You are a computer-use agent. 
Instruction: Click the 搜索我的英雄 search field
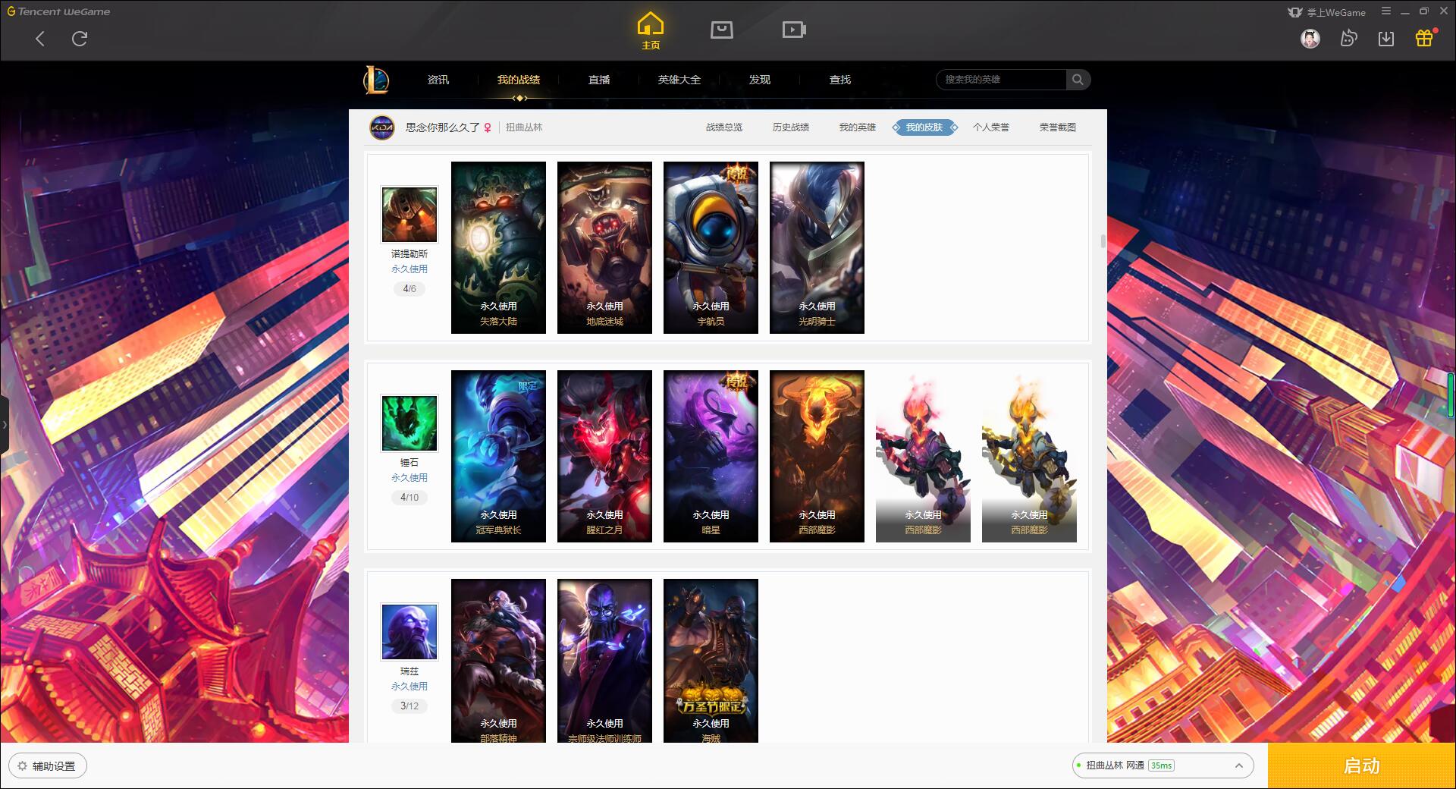[x=1001, y=80]
